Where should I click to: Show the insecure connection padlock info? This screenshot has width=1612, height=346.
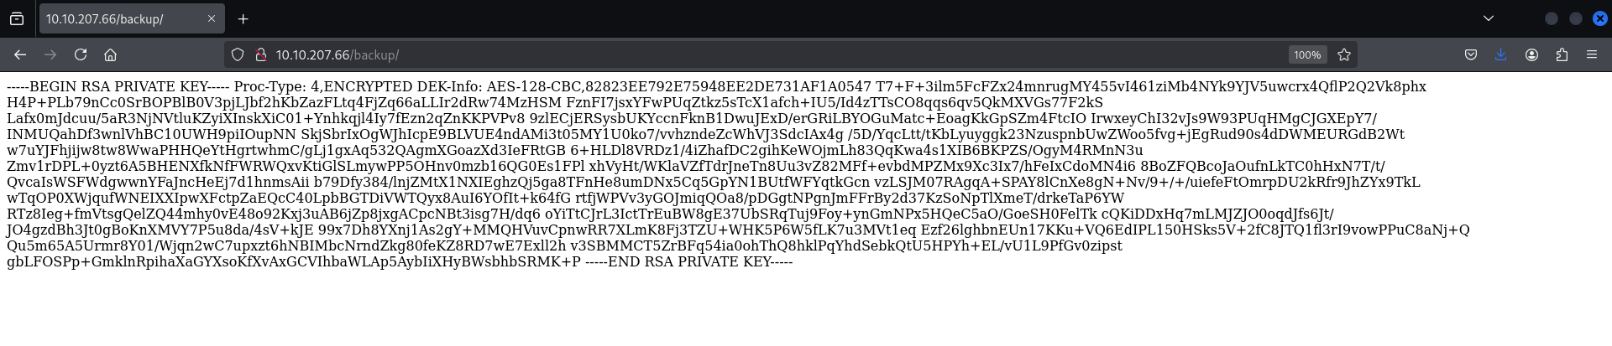[260, 54]
